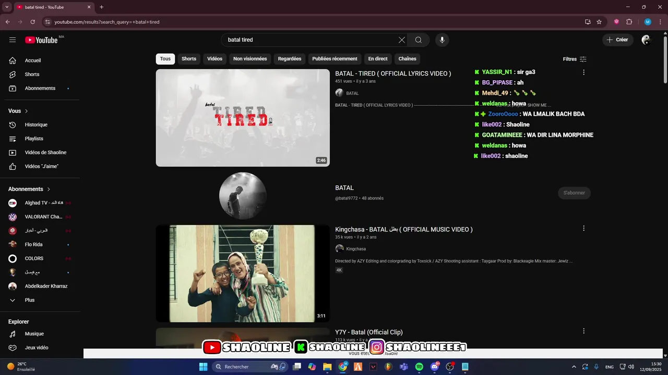Open options menu for Y7Y - Batal video
This screenshot has width=668, height=375.
tap(583, 331)
